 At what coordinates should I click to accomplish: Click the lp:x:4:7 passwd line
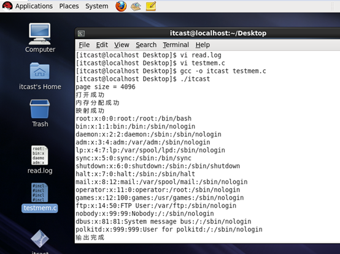click(150, 150)
